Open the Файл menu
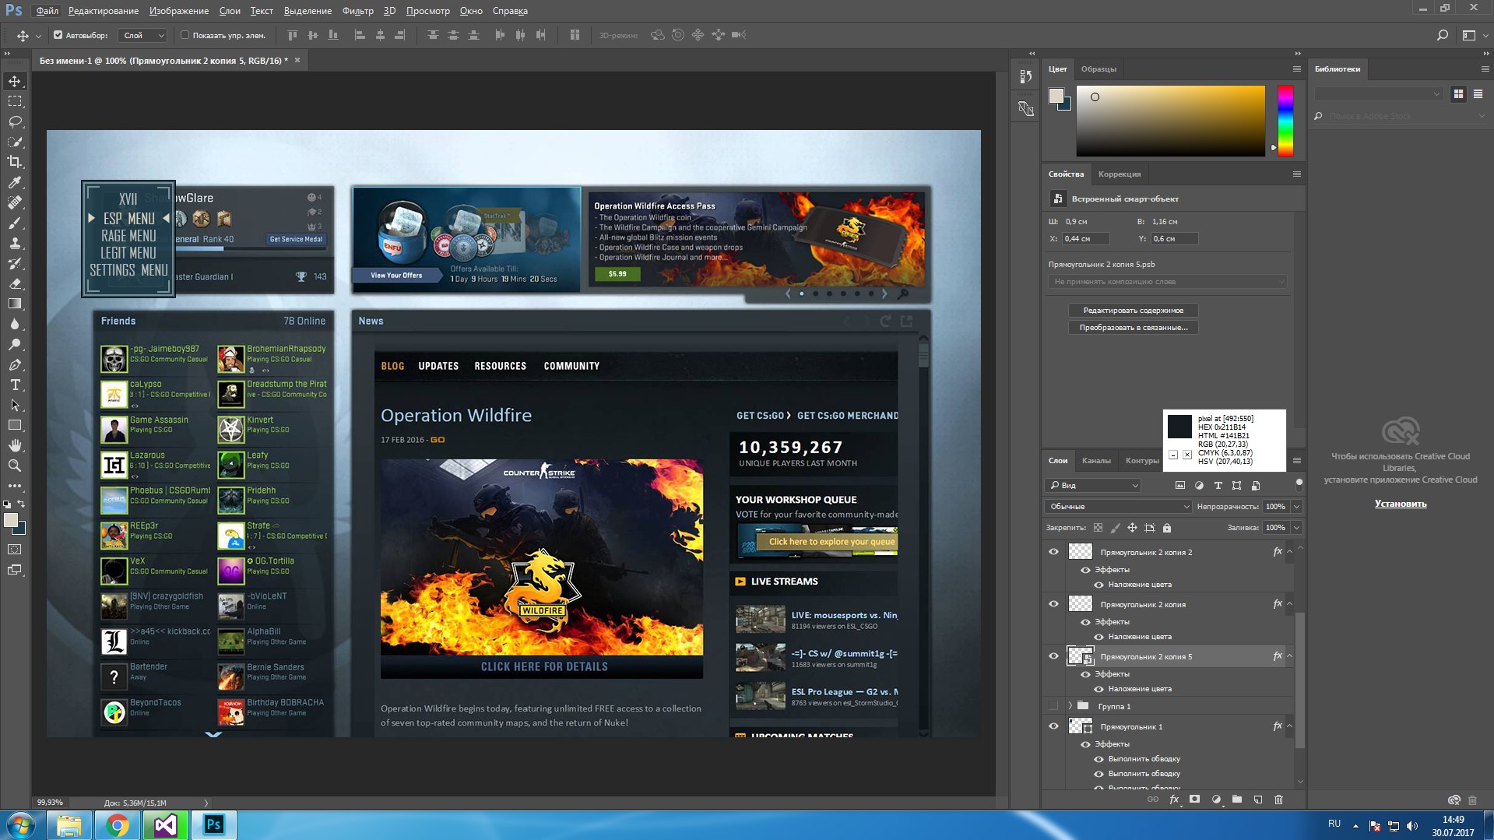The width and height of the screenshot is (1494, 840). tap(47, 11)
